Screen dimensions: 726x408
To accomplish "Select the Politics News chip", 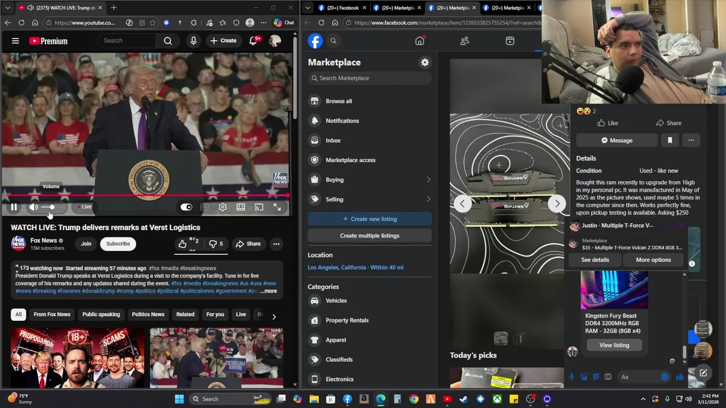I will 148,314.
